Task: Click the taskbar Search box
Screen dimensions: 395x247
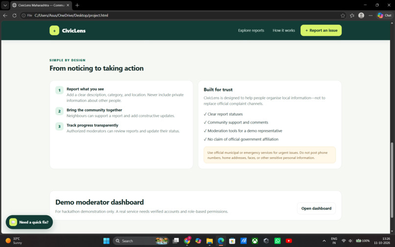Action: pyautogui.click(x=141, y=241)
